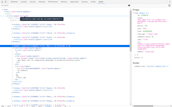
Task: Expand the Summary node with id 21166852
Action: (12, 97)
